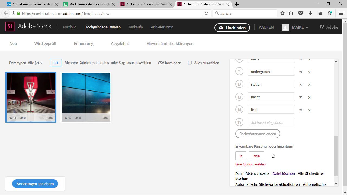Show site information icon in address bar
The image size is (347, 195).
pyautogui.click(x=13, y=13)
